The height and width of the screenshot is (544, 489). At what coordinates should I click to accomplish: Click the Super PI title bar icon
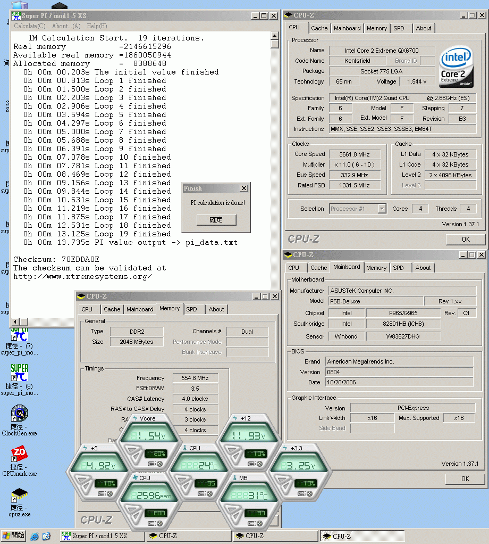16,15
